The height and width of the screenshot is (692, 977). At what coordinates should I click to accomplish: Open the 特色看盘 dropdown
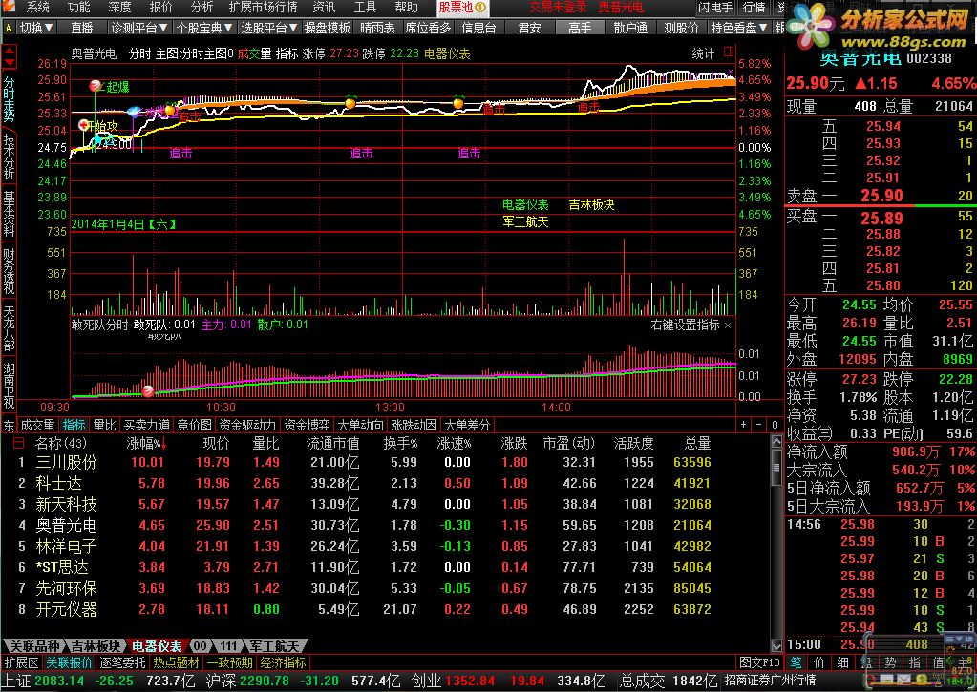click(739, 28)
